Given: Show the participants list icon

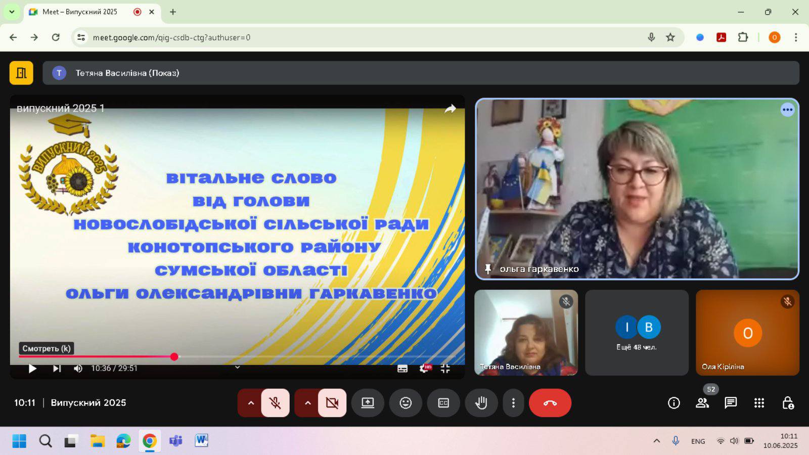Looking at the screenshot, I should coord(702,403).
